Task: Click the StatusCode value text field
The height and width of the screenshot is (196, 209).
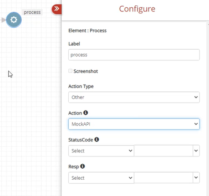Action: [164, 151]
